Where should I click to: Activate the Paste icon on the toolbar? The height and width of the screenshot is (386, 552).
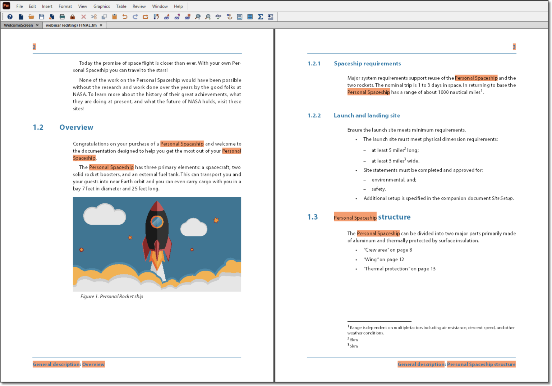click(115, 17)
